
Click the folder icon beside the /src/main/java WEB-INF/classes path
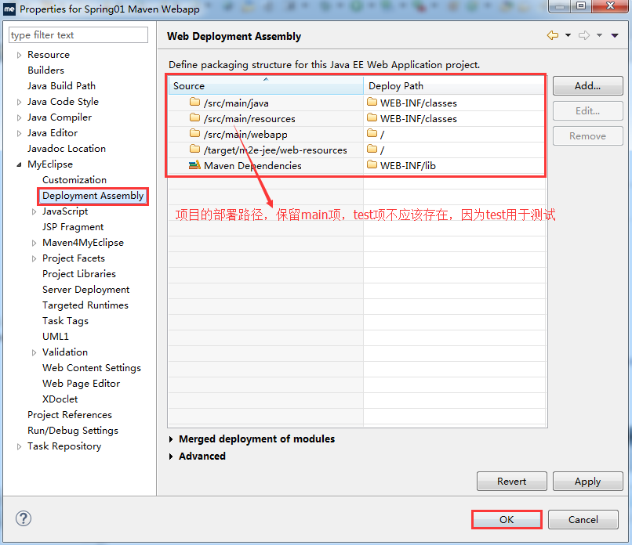tap(372, 102)
